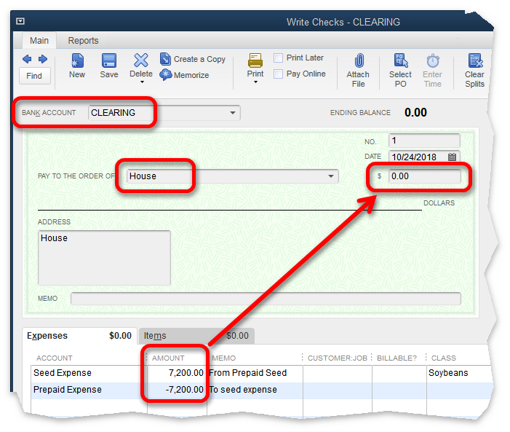
Task: Open the Print dropdown arrow
Action: click(x=255, y=82)
